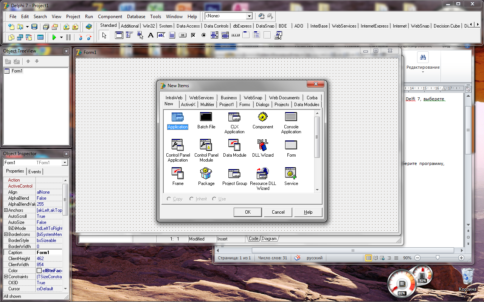This screenshot has height=302, width=484.
Task: Click the Pause program icon
Action: pyautogui.click(x=68, y=37)
